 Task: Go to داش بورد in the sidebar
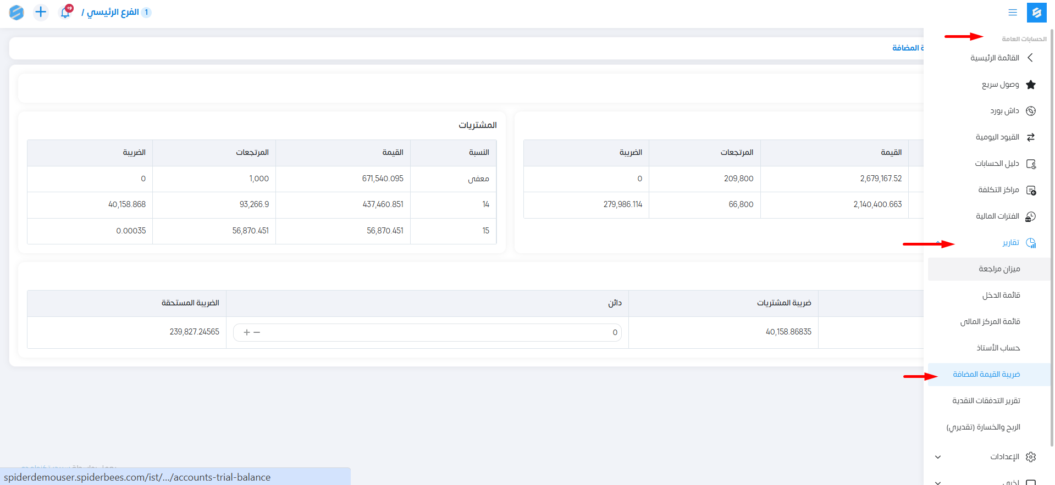(x=1004, y=111)
